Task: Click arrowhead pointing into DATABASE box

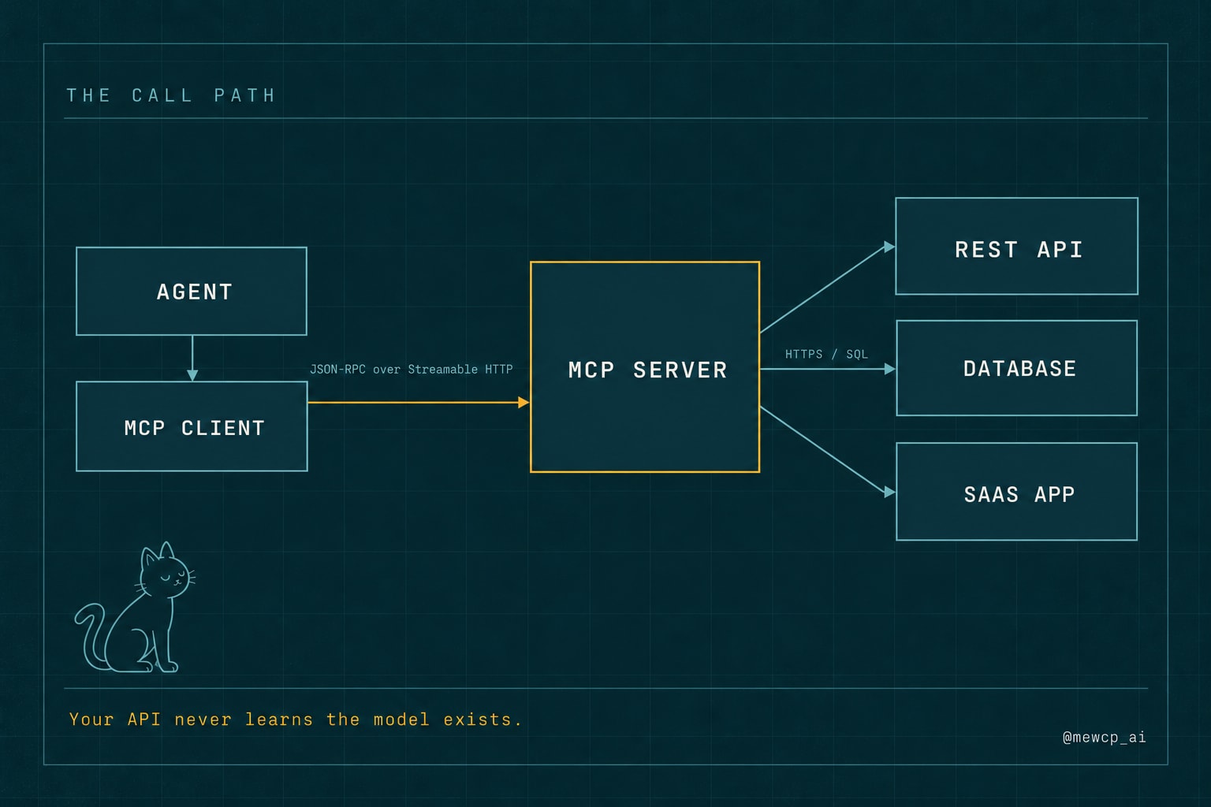Action: click(890, 369)
